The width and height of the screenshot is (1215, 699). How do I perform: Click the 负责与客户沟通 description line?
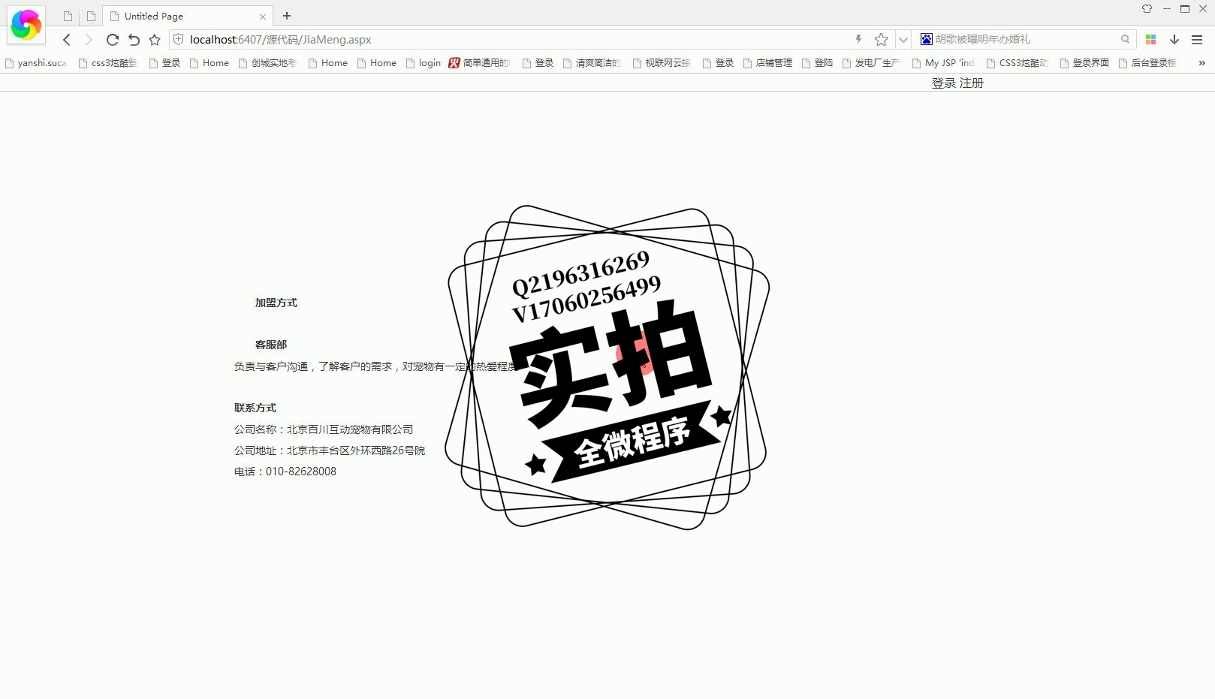376,366
